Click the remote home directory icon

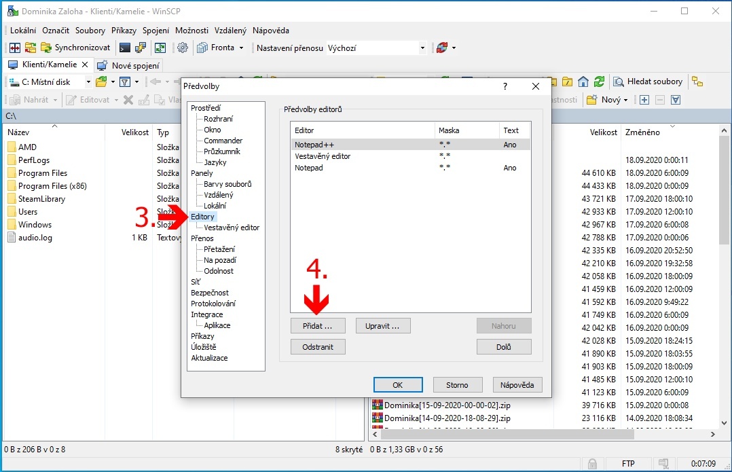(x=583, y=81)
